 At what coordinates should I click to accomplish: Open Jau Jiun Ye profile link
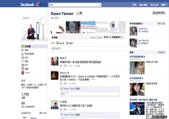click(144, 41)
